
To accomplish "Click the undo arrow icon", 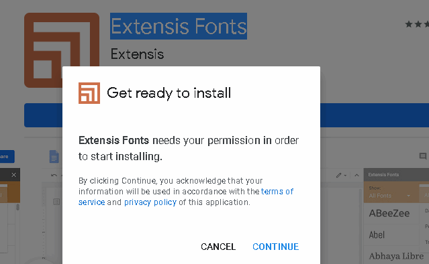I will 54,175.
